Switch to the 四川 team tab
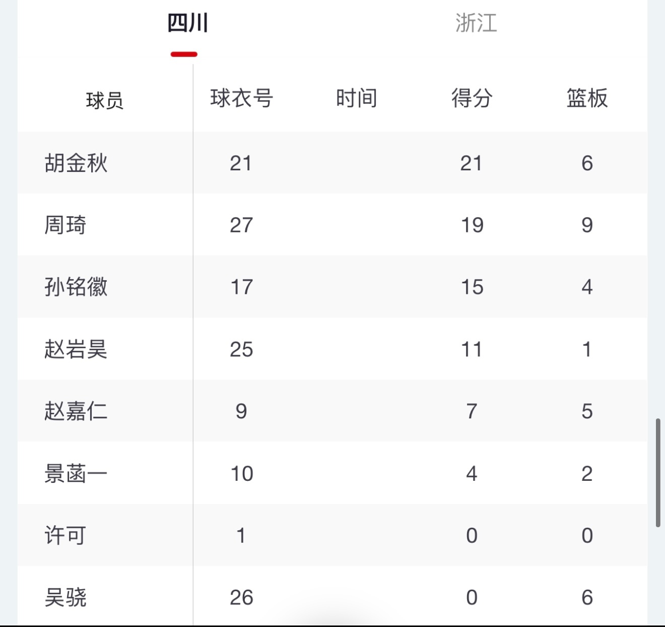665x627 pixels. 187,24
